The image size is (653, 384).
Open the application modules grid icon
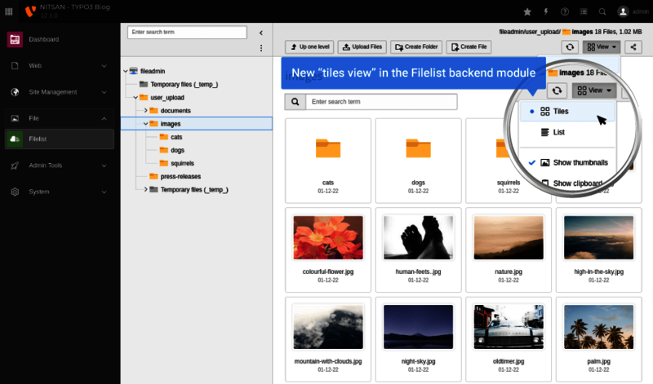tap(9, 11)
